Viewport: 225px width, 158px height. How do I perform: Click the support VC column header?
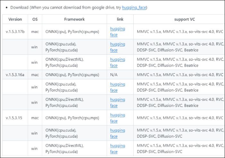pos(184,19)
